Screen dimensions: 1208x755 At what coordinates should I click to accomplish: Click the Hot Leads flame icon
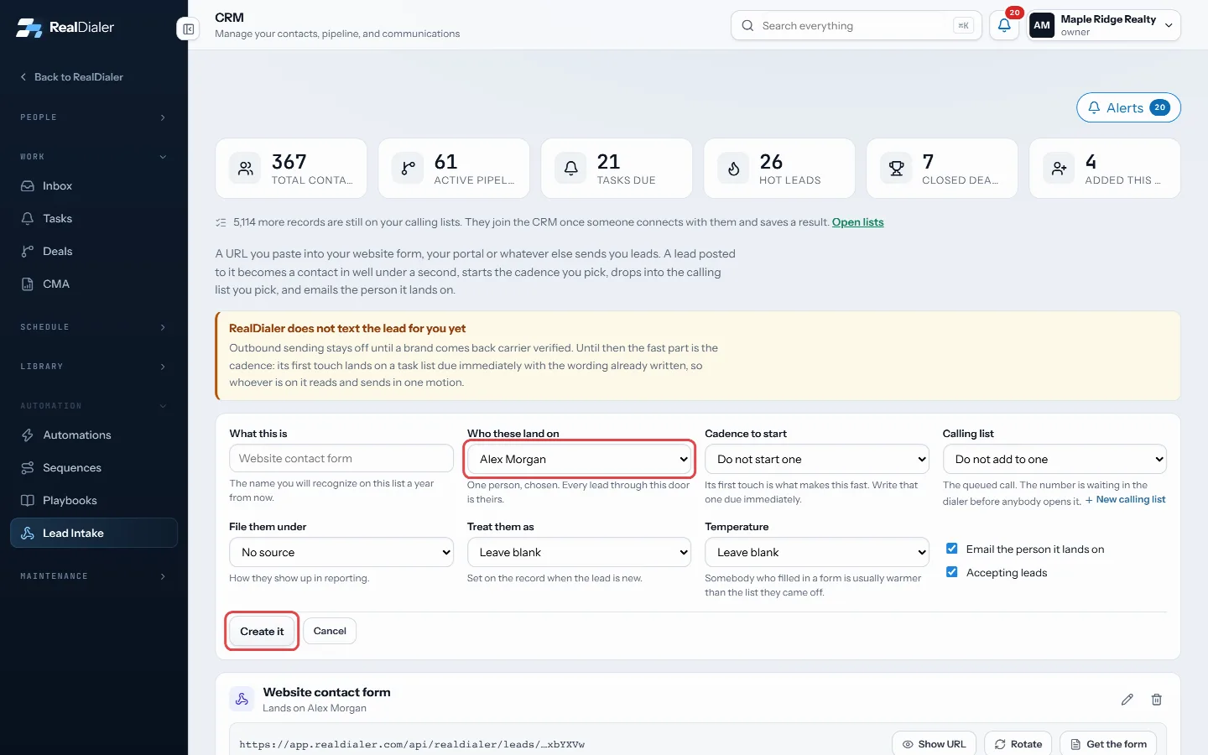point(734,169)
